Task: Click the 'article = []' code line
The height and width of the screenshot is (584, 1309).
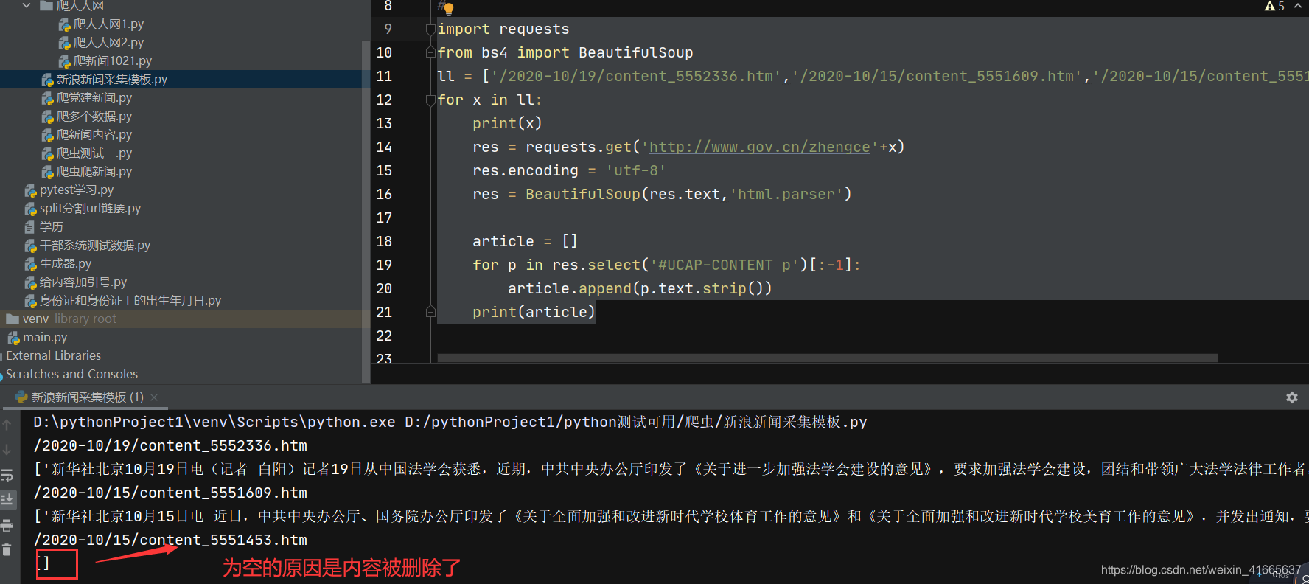Action: [525, 242]
